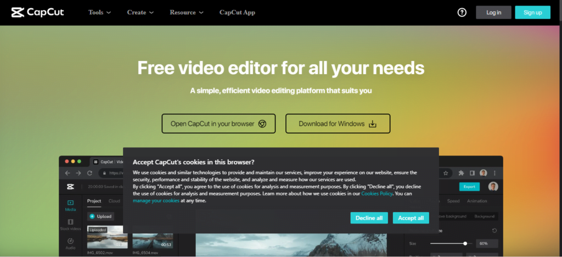Viewport: 562px width, 257px height.
Task: Click the back arrow in mock browser
Action: [68, 173]
